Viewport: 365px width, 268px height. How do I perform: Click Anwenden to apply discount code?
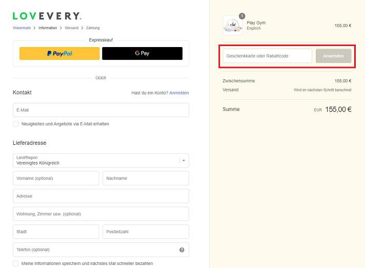point(333,56)
